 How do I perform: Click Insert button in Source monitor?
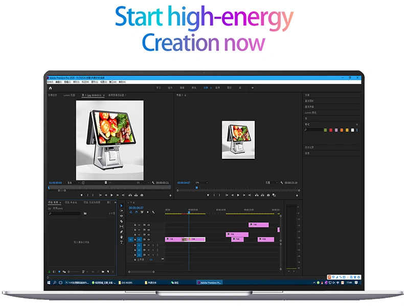tap(130, 195)
